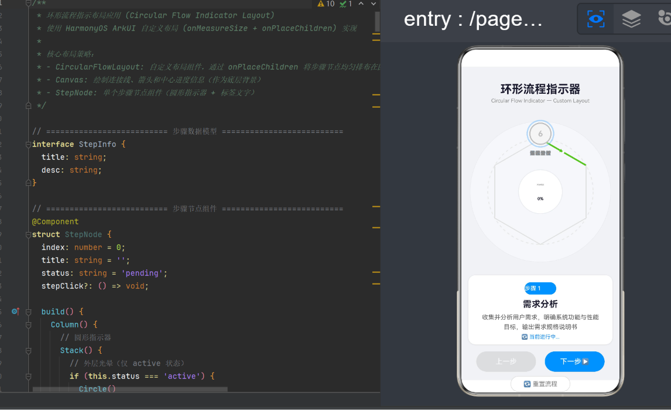
Task: Click the // 圆形指示器 comment line
Action: click(x=85, y=338)
